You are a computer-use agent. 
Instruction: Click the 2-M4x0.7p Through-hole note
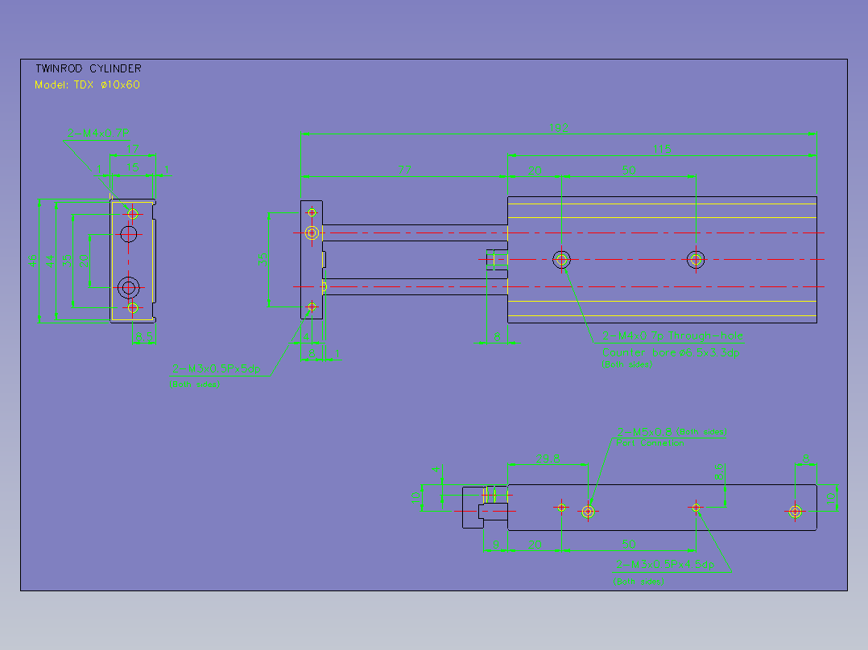pos(672,335)
